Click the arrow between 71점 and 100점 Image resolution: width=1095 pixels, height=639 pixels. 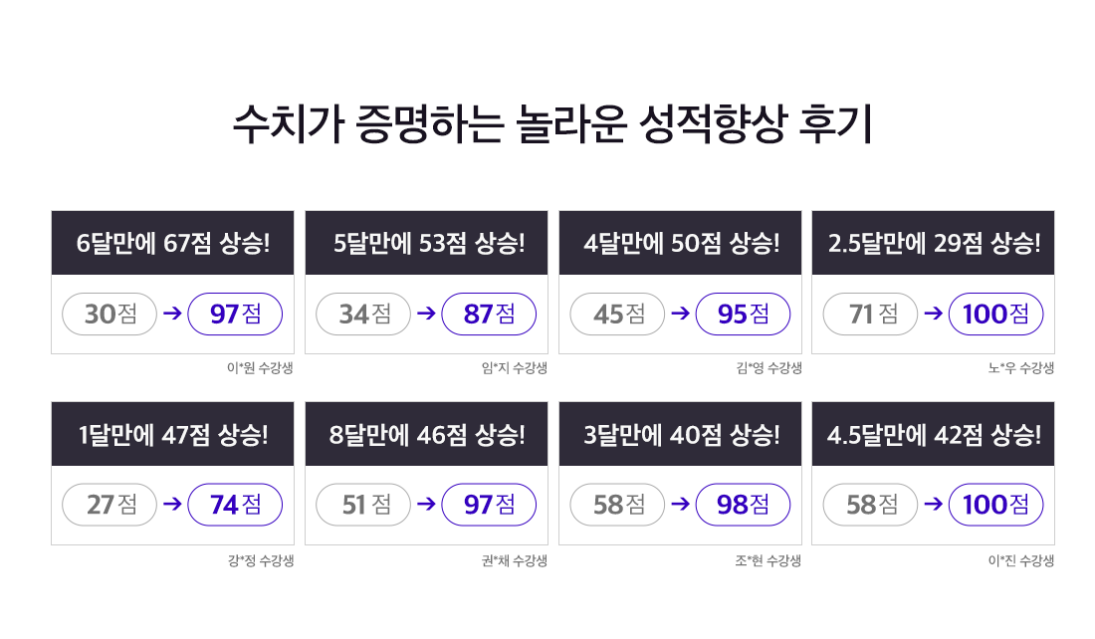pyautogui.click(x=934, y=314)
